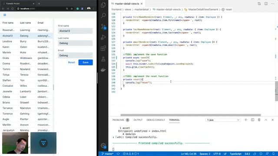Switch to the TERMINAL tab

point(174,120)
